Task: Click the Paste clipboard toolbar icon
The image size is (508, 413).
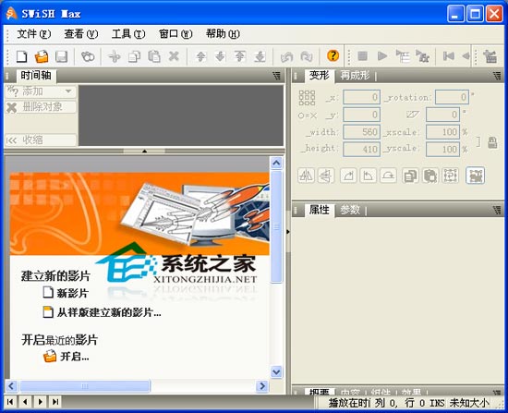Action: click(x=154, y=56)
